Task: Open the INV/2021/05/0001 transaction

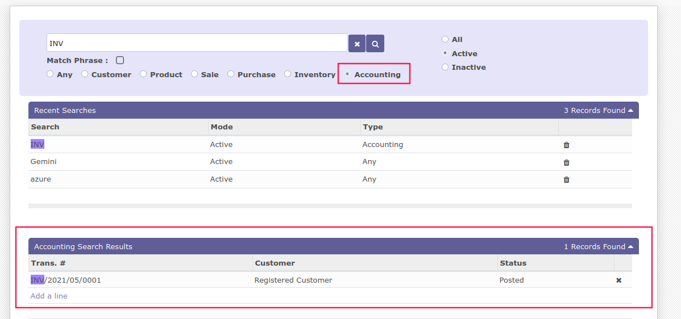Action: point(66,280)
